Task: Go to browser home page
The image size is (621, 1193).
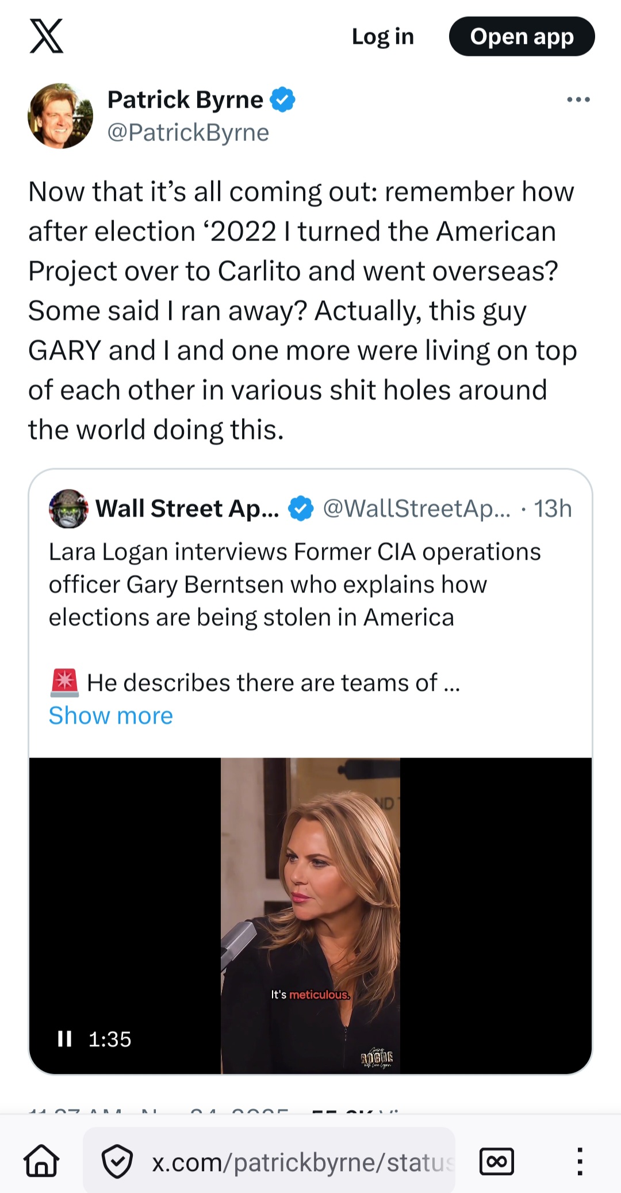Action: click(42, 1161)
